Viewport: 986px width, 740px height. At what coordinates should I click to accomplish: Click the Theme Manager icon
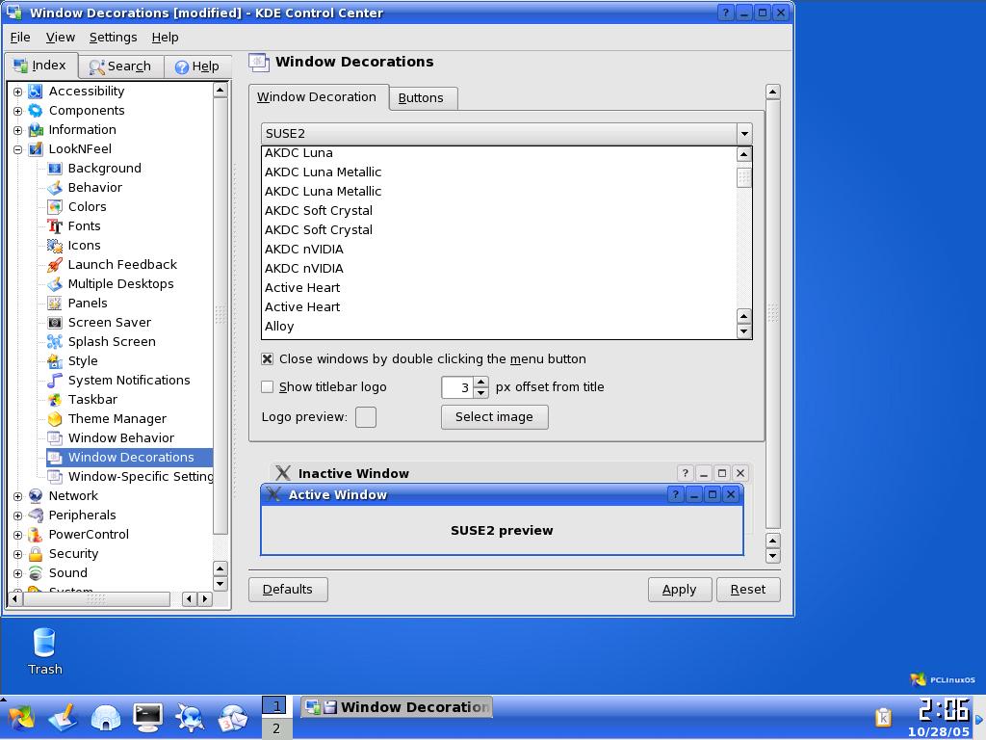(x=55, y=419)
